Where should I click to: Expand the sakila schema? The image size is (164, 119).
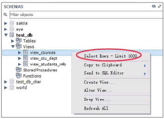(x=6, y=23)
